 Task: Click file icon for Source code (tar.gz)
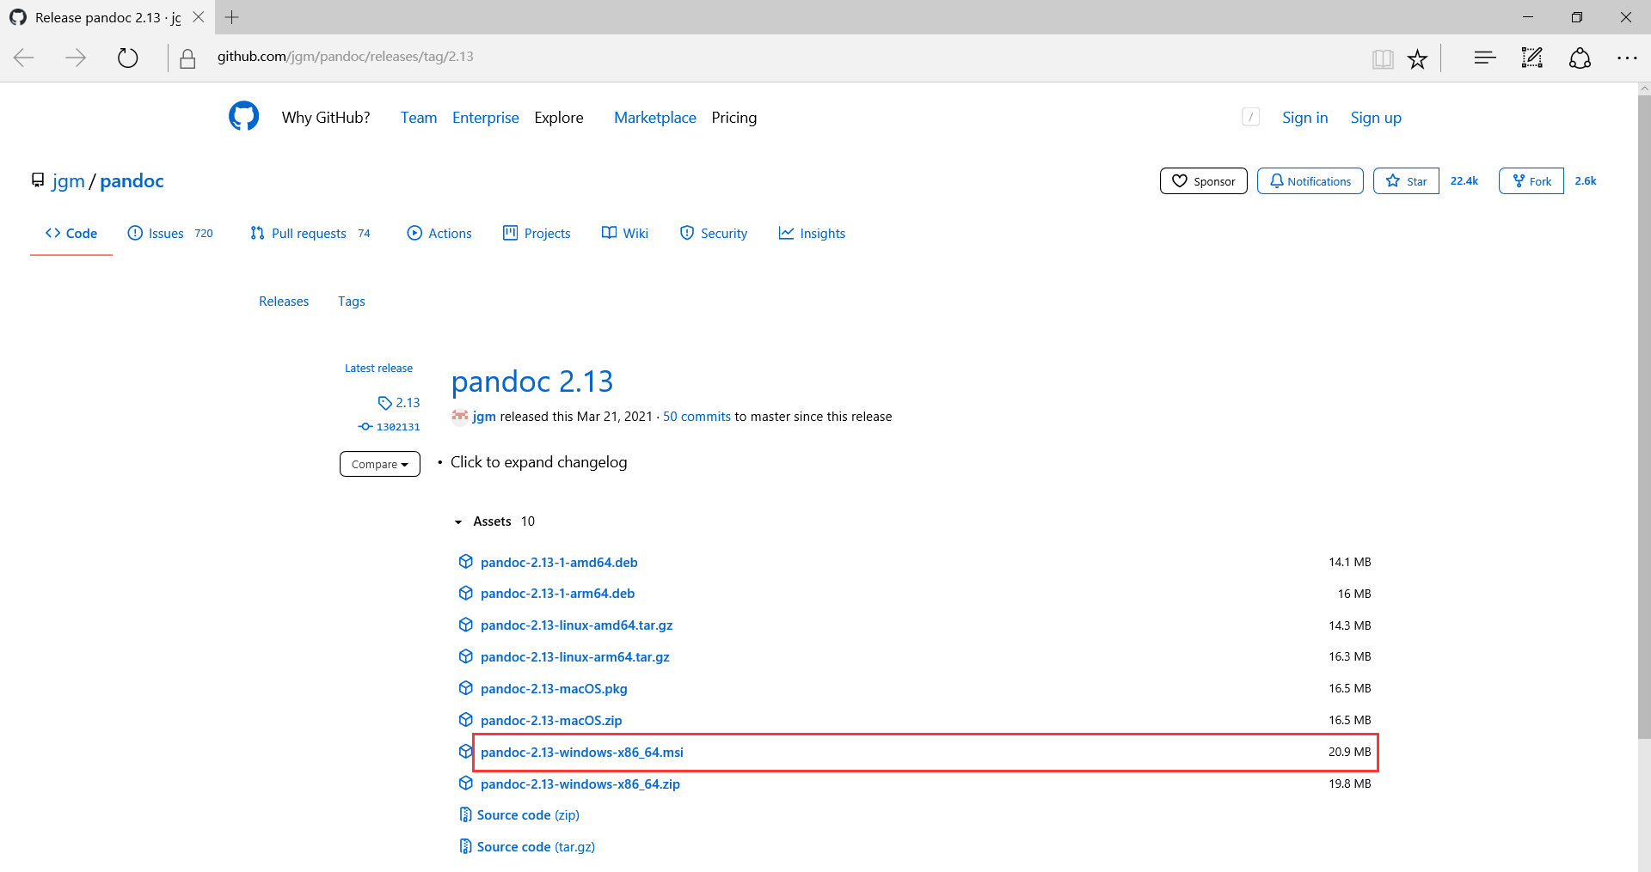pos(465,846)
